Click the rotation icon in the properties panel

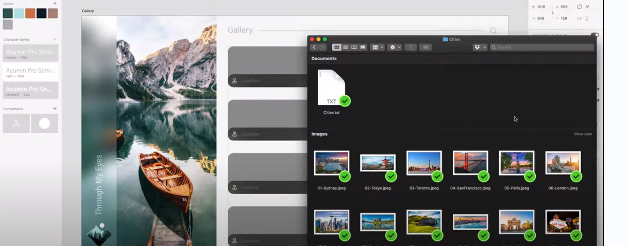(x=579, y=7)
